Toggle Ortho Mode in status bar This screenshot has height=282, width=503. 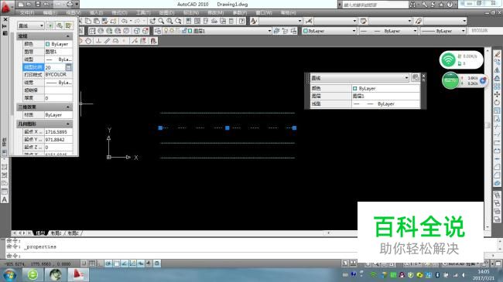(x=100, y=263)
